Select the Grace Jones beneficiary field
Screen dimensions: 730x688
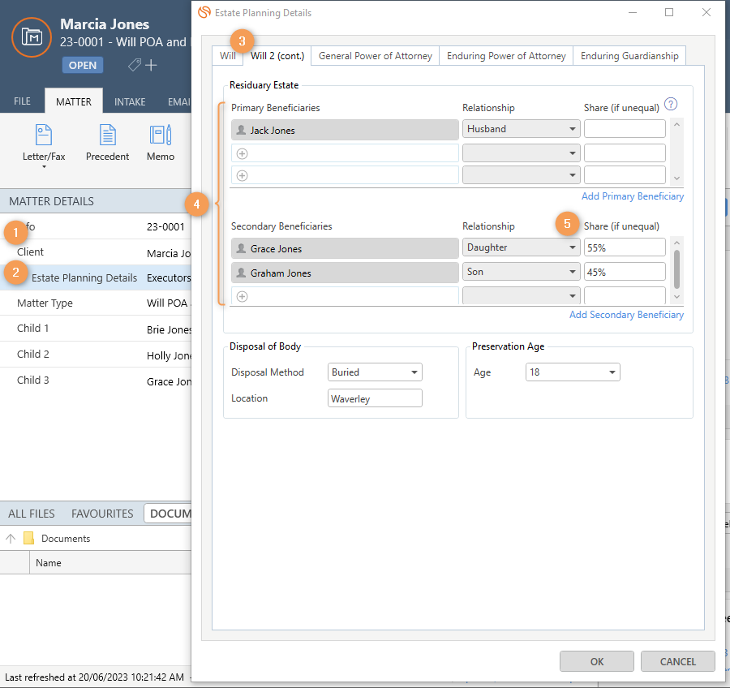click(x=345, y=248)
